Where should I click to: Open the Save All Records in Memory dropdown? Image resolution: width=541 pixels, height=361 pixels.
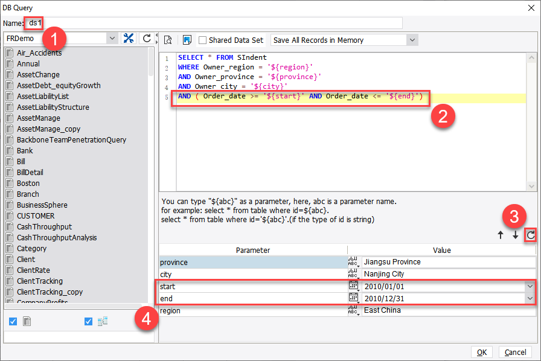pyautogui.click(x=412, y=40)
